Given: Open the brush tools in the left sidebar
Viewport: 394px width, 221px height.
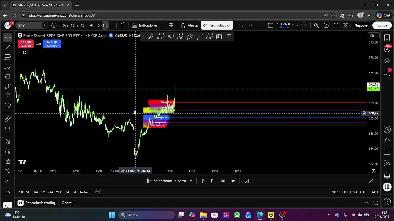Looking at the screenshot, I should [8, 86].
